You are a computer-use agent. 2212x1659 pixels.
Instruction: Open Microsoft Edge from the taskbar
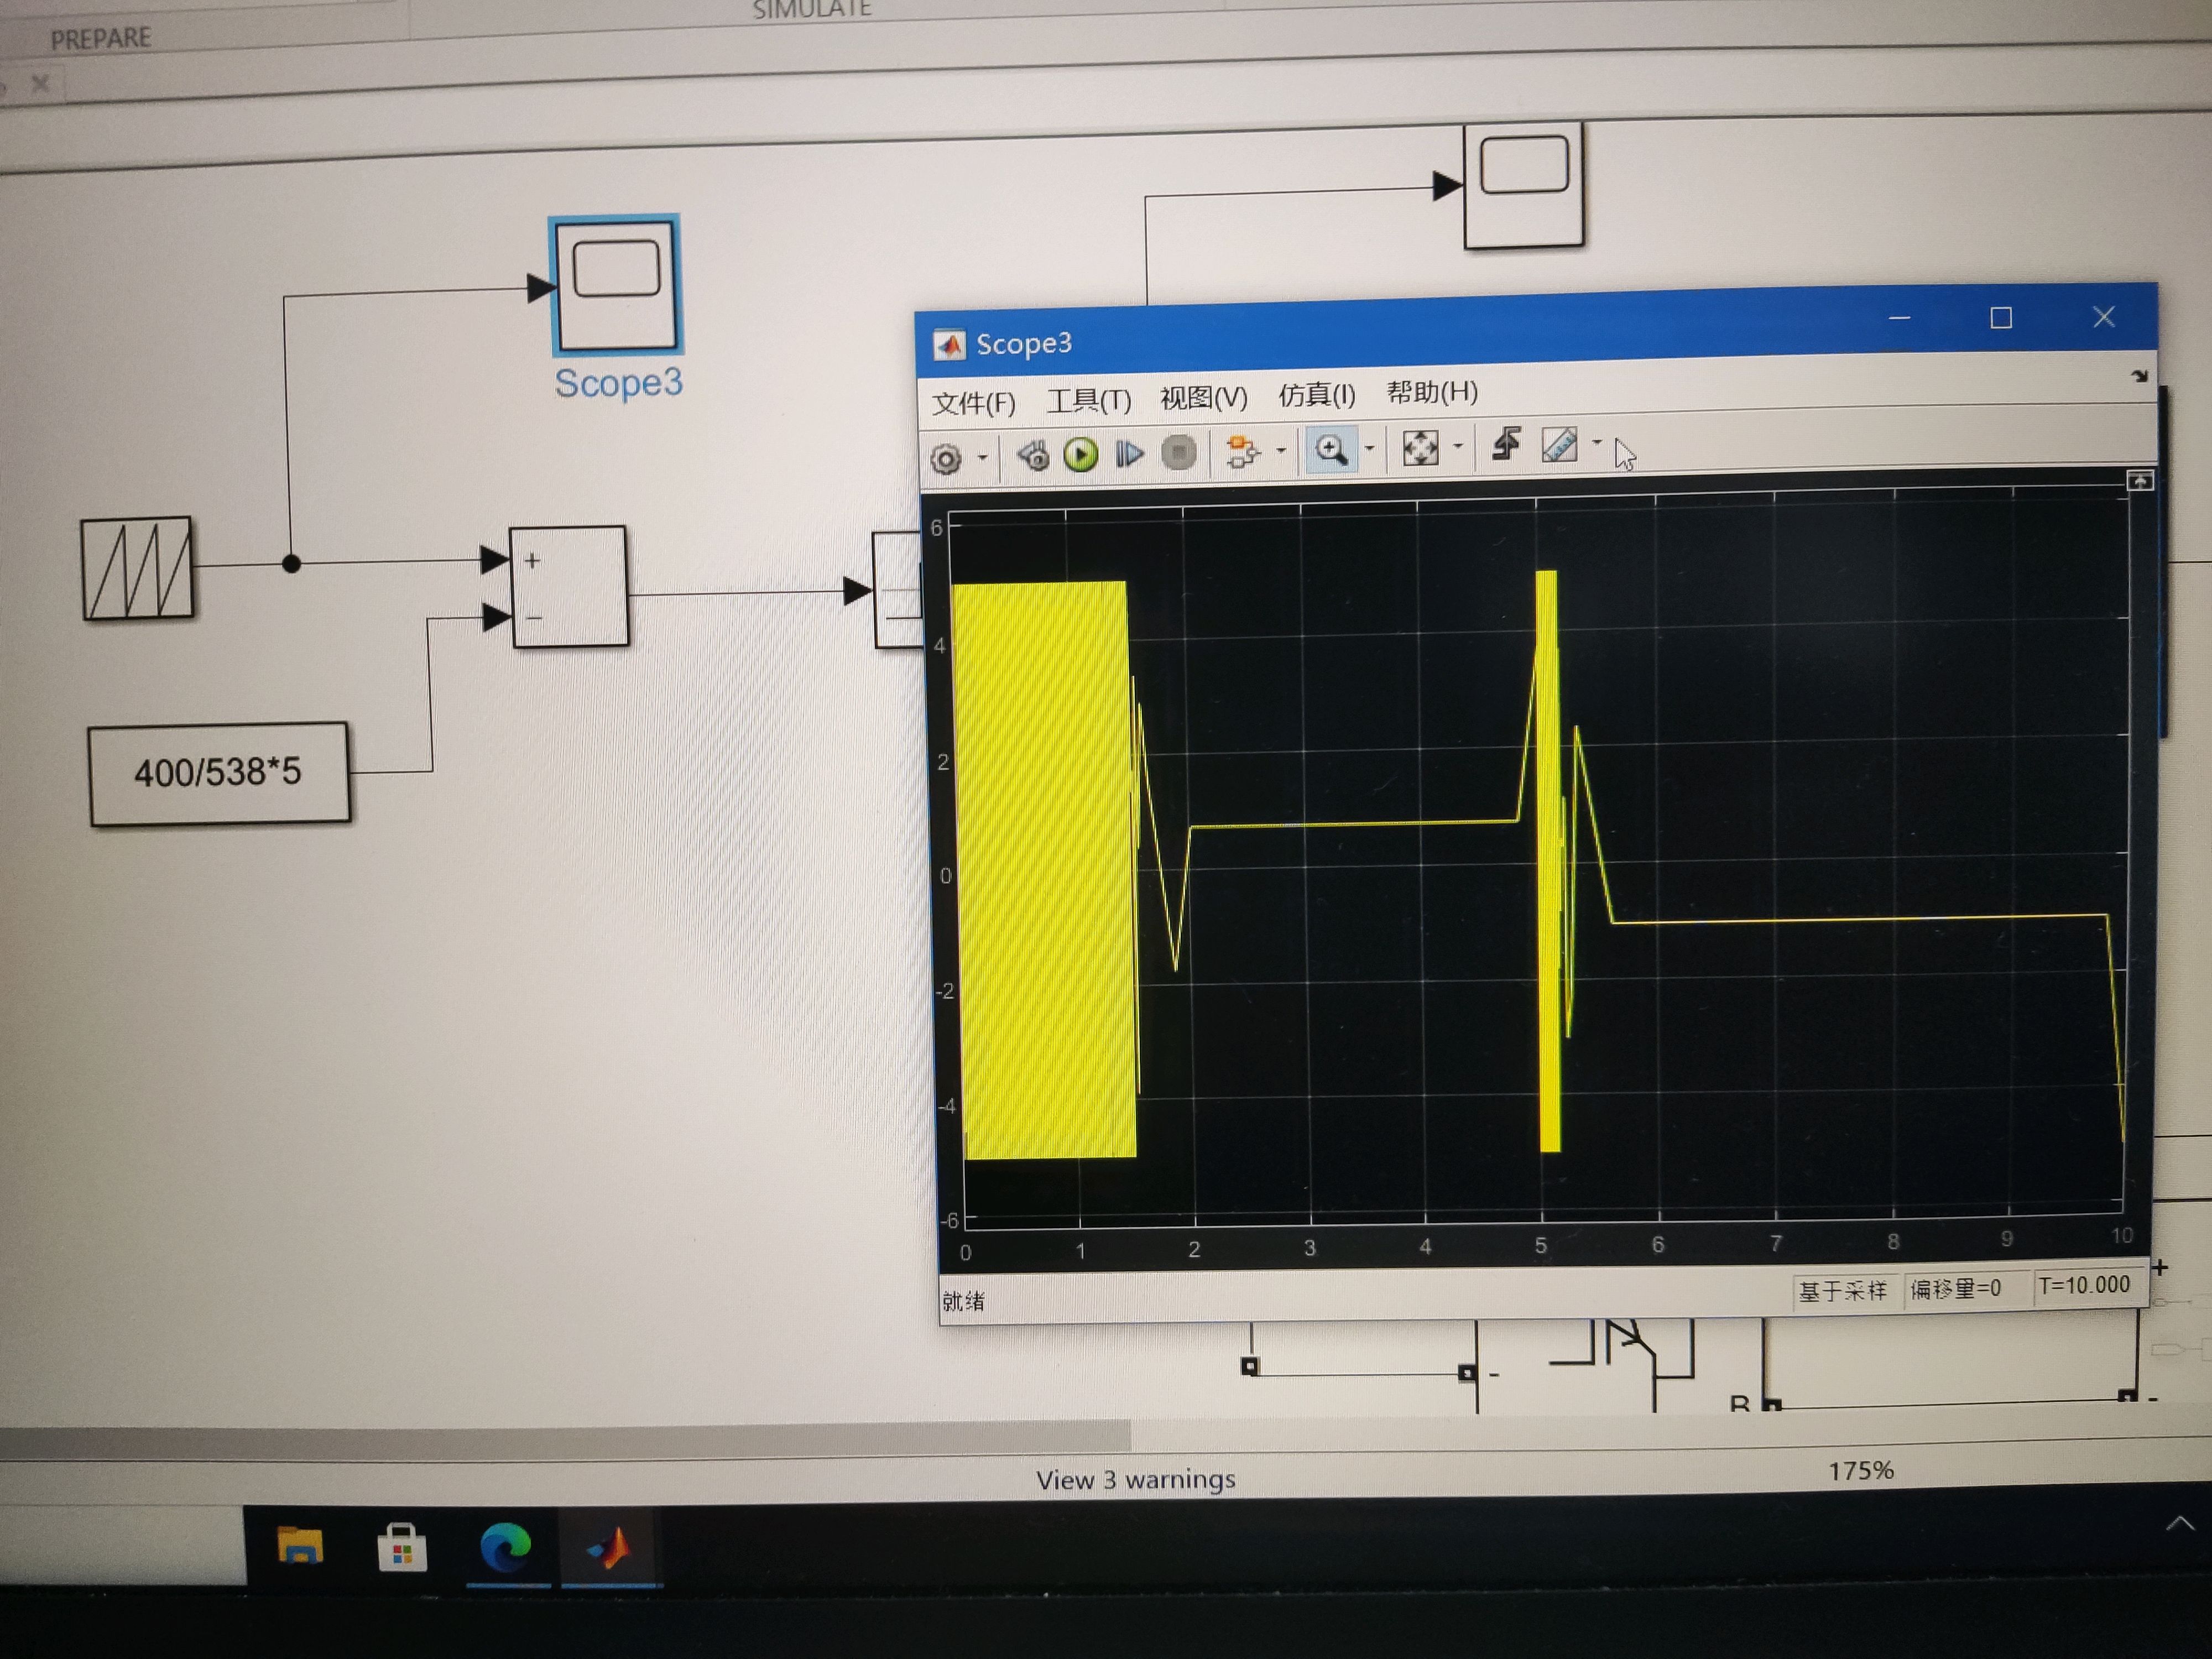tap(505, 1548)
